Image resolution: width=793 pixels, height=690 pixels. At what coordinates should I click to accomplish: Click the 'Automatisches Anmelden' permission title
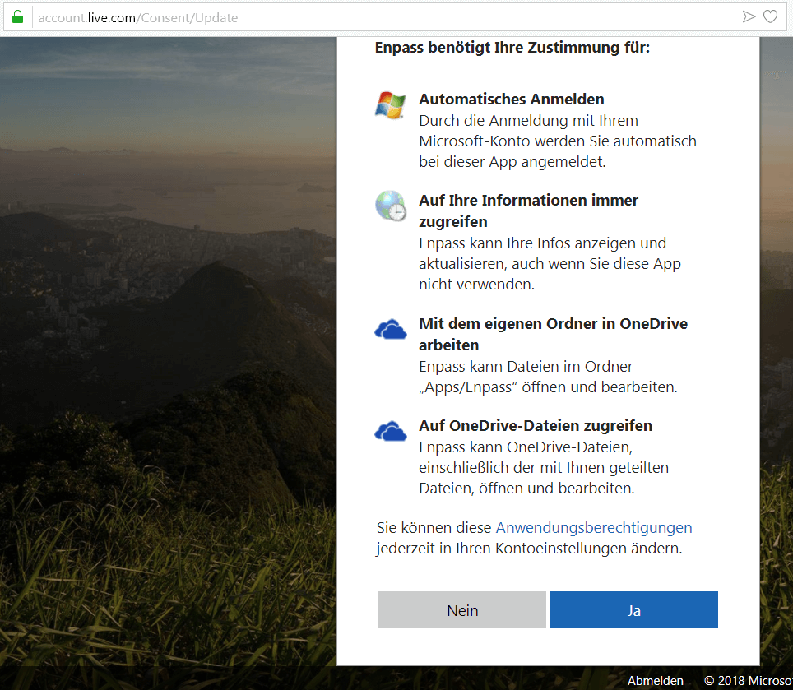tap(512, 99)
